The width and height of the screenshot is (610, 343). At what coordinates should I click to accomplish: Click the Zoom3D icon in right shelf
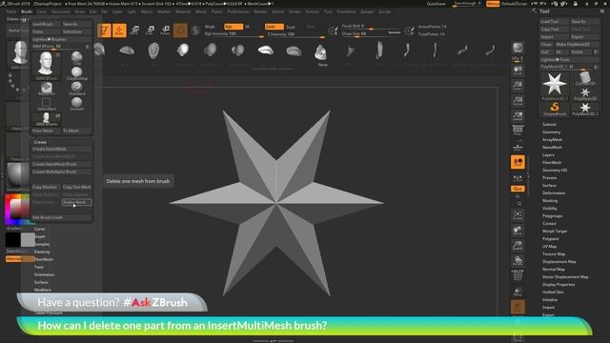[518, 246]
